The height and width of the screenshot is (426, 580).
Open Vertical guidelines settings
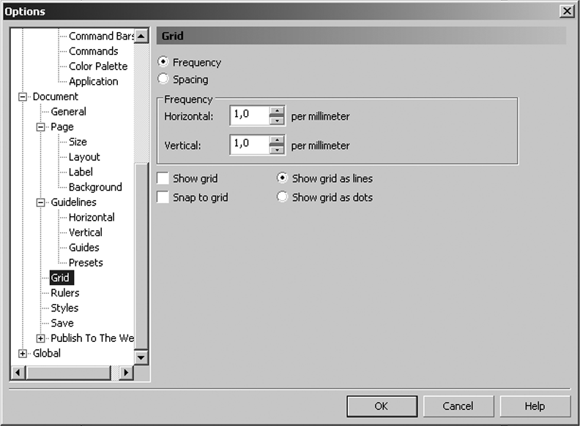click(86, 232)
